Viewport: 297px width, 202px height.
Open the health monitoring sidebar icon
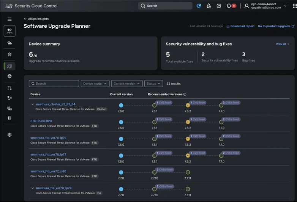tap(9, 76)
